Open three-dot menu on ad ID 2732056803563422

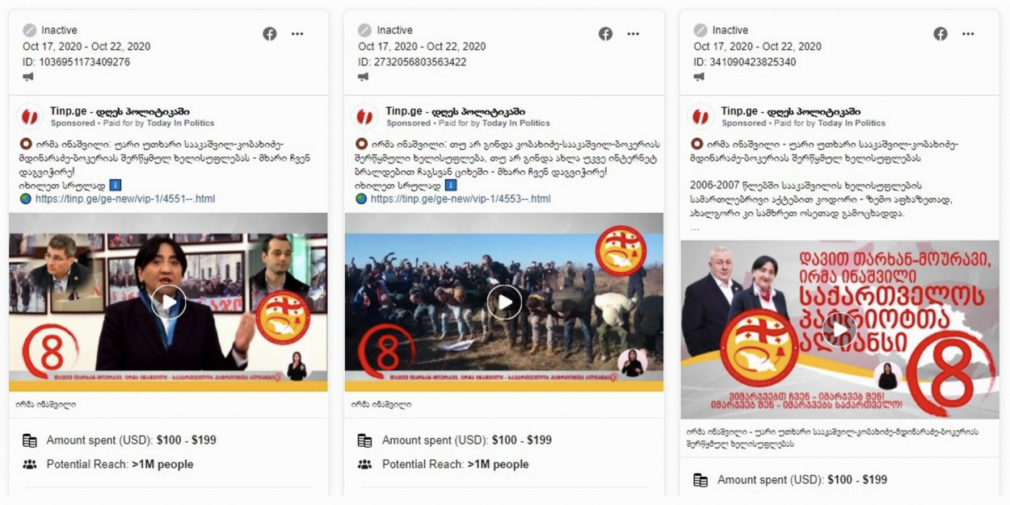(633, 34)
